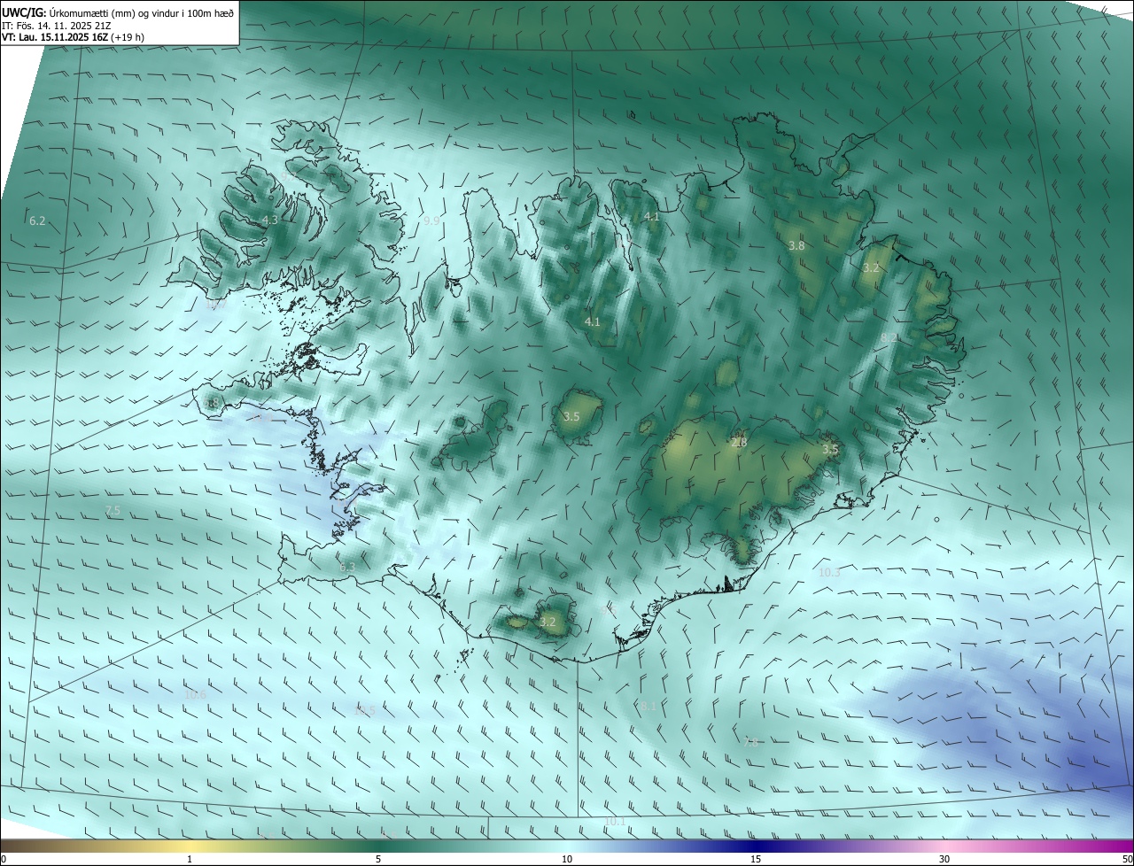
Task: Click the 5 tick on the color scale
Action: (x=378, y=859)
